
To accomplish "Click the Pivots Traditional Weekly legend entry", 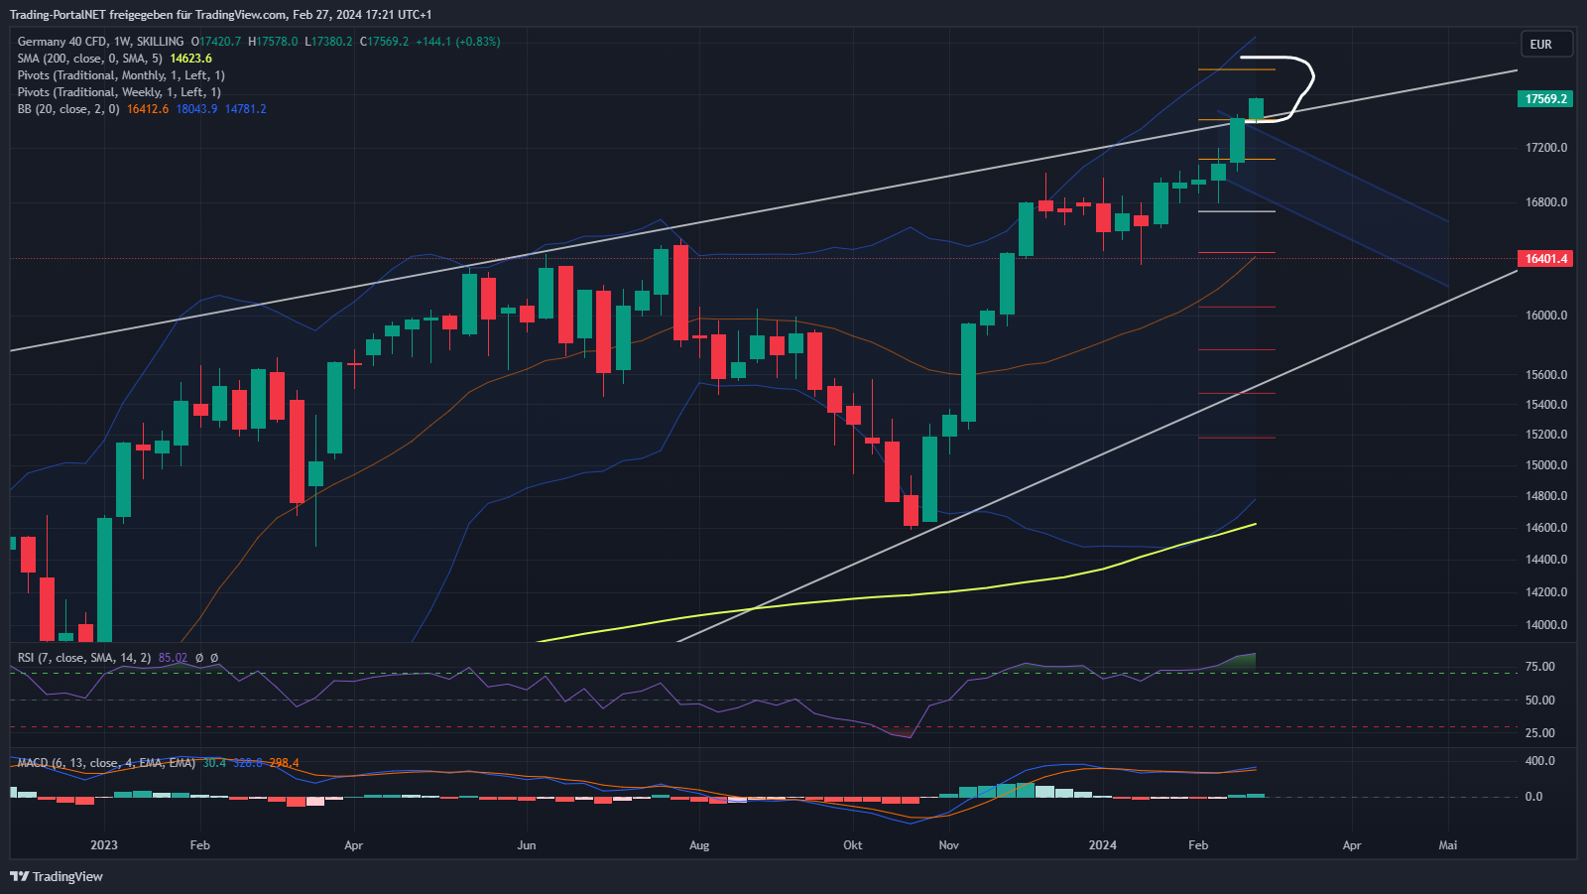I will [x=119, y=92].
